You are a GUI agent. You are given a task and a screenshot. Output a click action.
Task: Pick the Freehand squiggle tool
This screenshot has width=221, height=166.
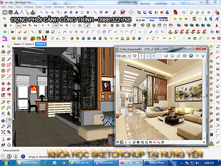click(x=9, y=65)
